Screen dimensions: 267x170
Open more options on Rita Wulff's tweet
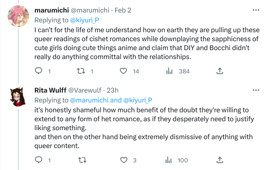[x=256, y=90]
